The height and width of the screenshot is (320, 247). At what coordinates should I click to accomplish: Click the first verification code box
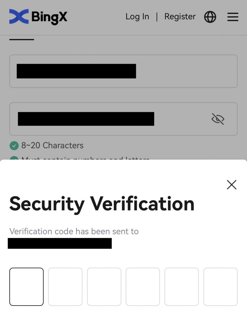click(x=26, y=287)
